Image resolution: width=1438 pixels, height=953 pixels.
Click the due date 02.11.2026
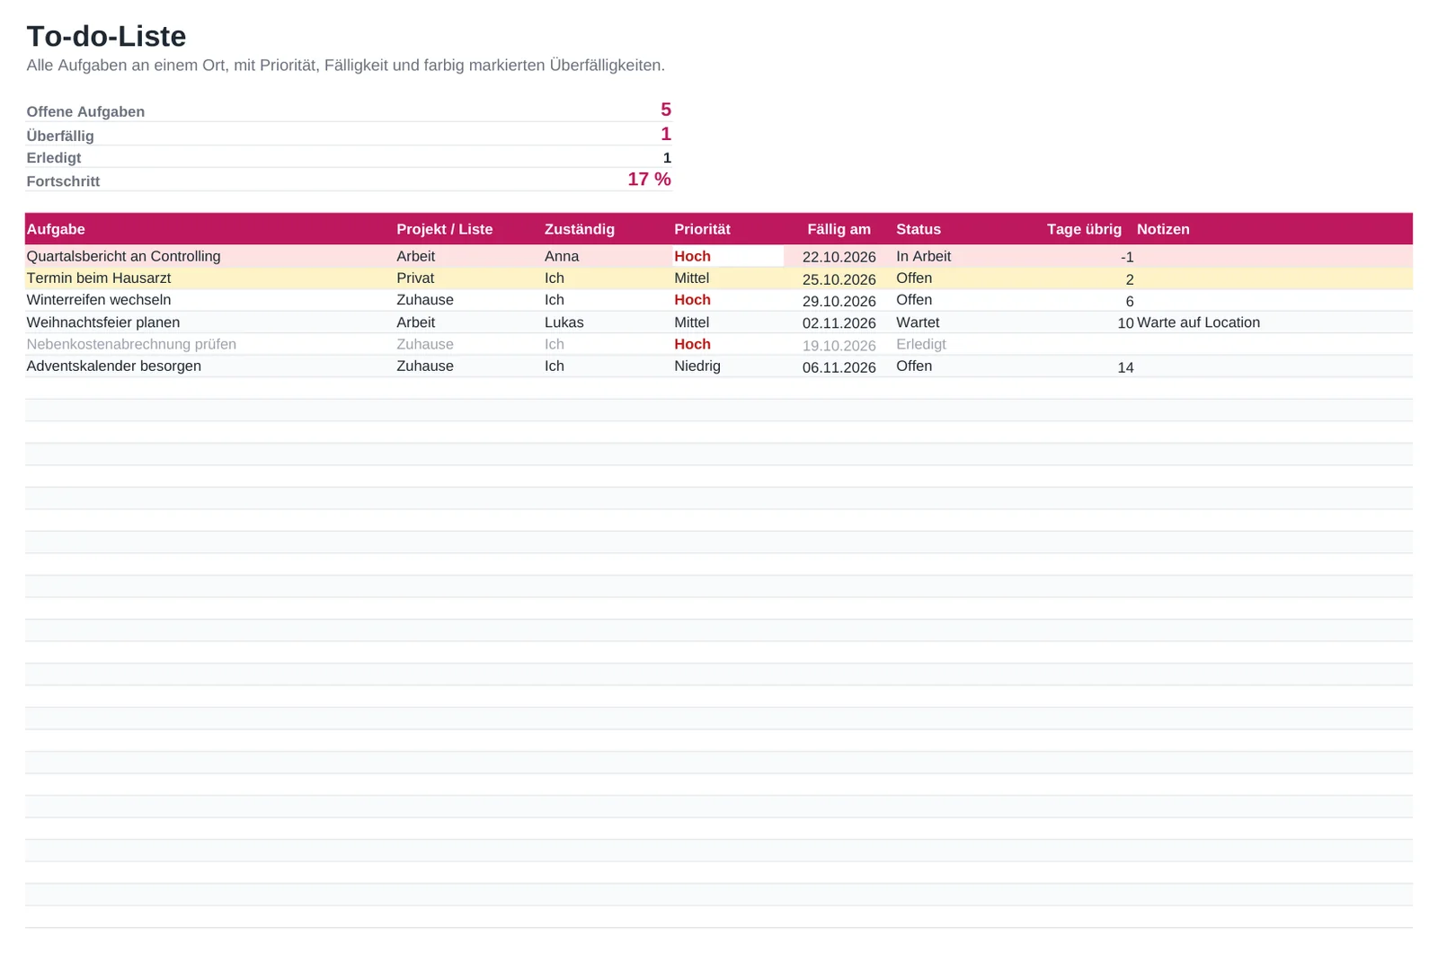click(x=839, y=323)
